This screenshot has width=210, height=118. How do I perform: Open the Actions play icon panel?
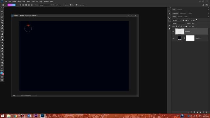(x=169, y=14)
